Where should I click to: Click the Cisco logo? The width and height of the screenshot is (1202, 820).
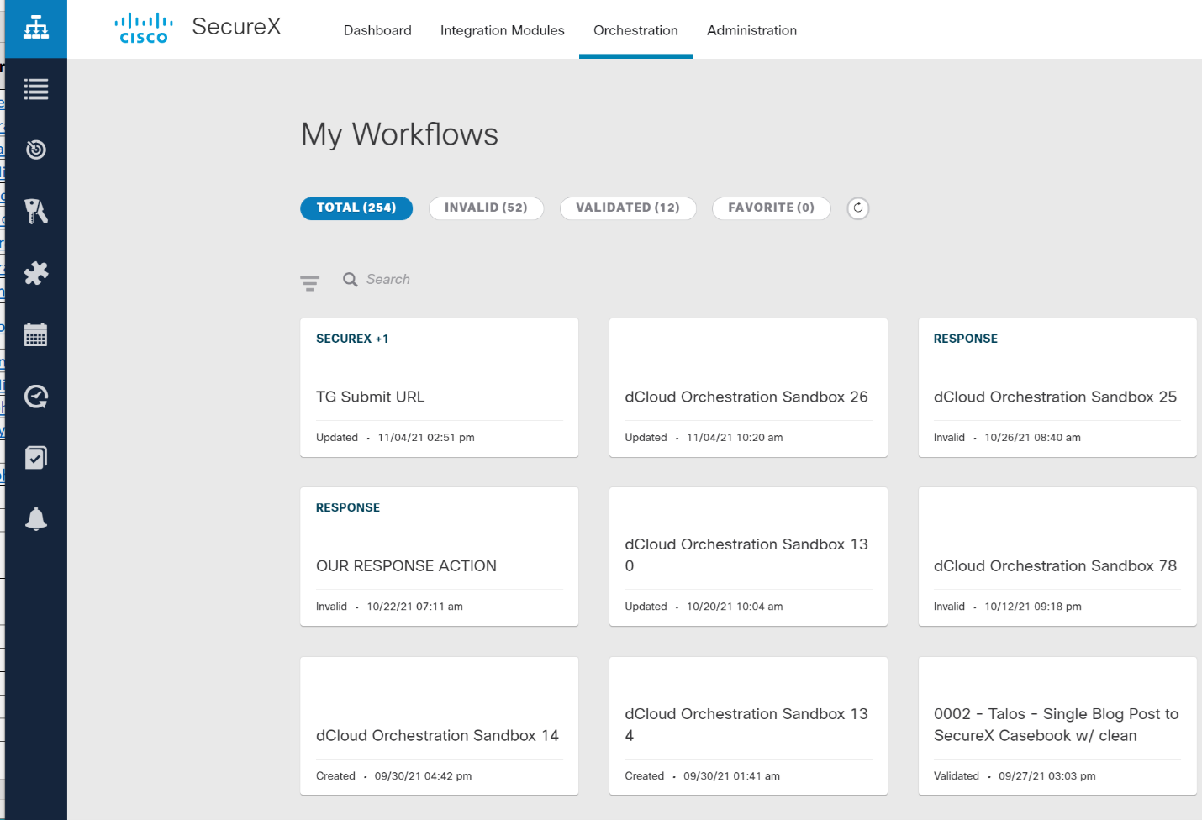(x=144, y=29)
